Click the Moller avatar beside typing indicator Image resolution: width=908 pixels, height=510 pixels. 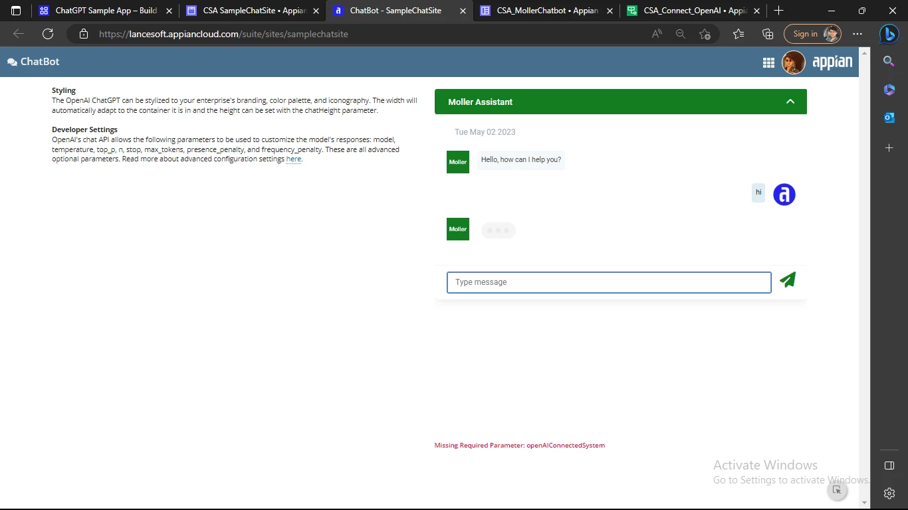[x=458, y=229]
